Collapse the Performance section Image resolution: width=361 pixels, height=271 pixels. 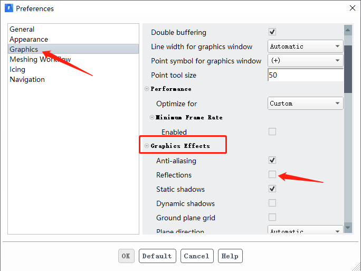pyautogui.click(x=147, y=89)
